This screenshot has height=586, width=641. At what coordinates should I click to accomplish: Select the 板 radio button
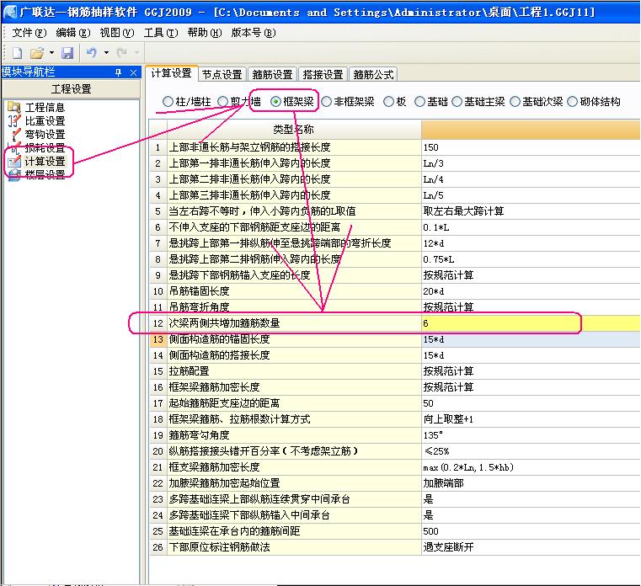click(x=388, y=101)
